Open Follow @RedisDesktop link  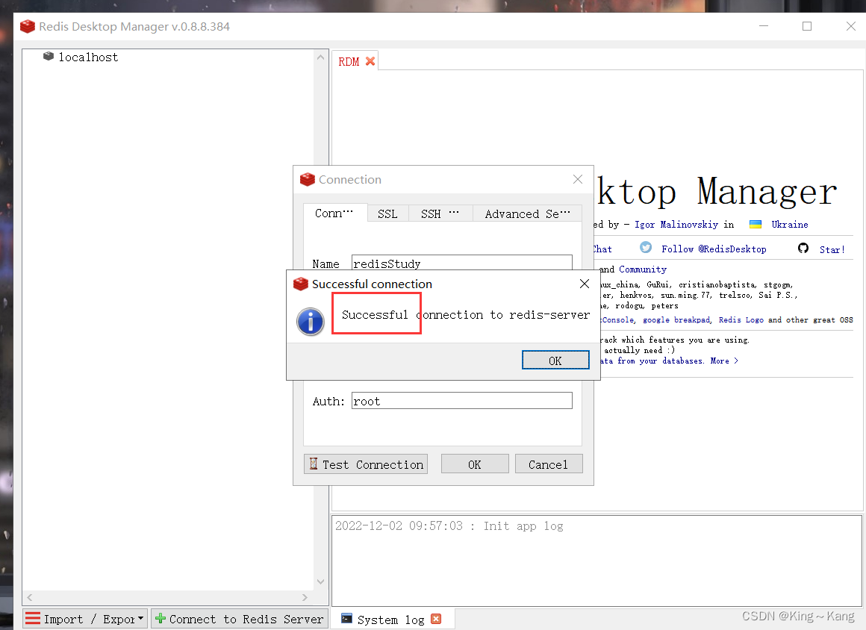(714, 249)
